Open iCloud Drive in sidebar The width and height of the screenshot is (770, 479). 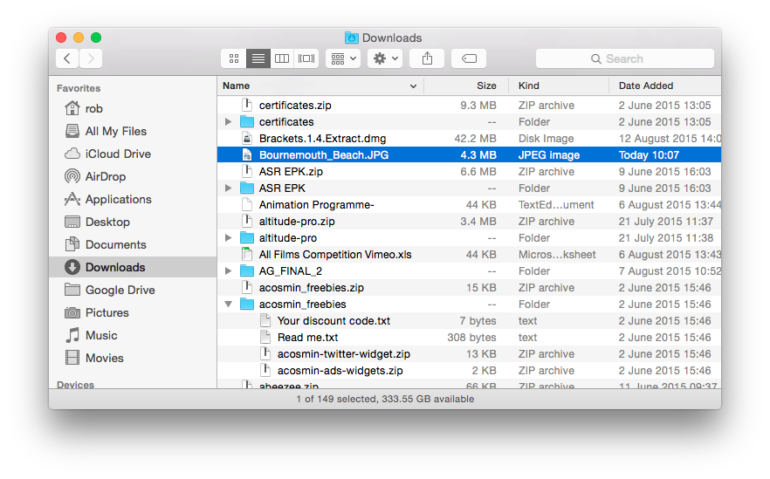coord(133,154)
